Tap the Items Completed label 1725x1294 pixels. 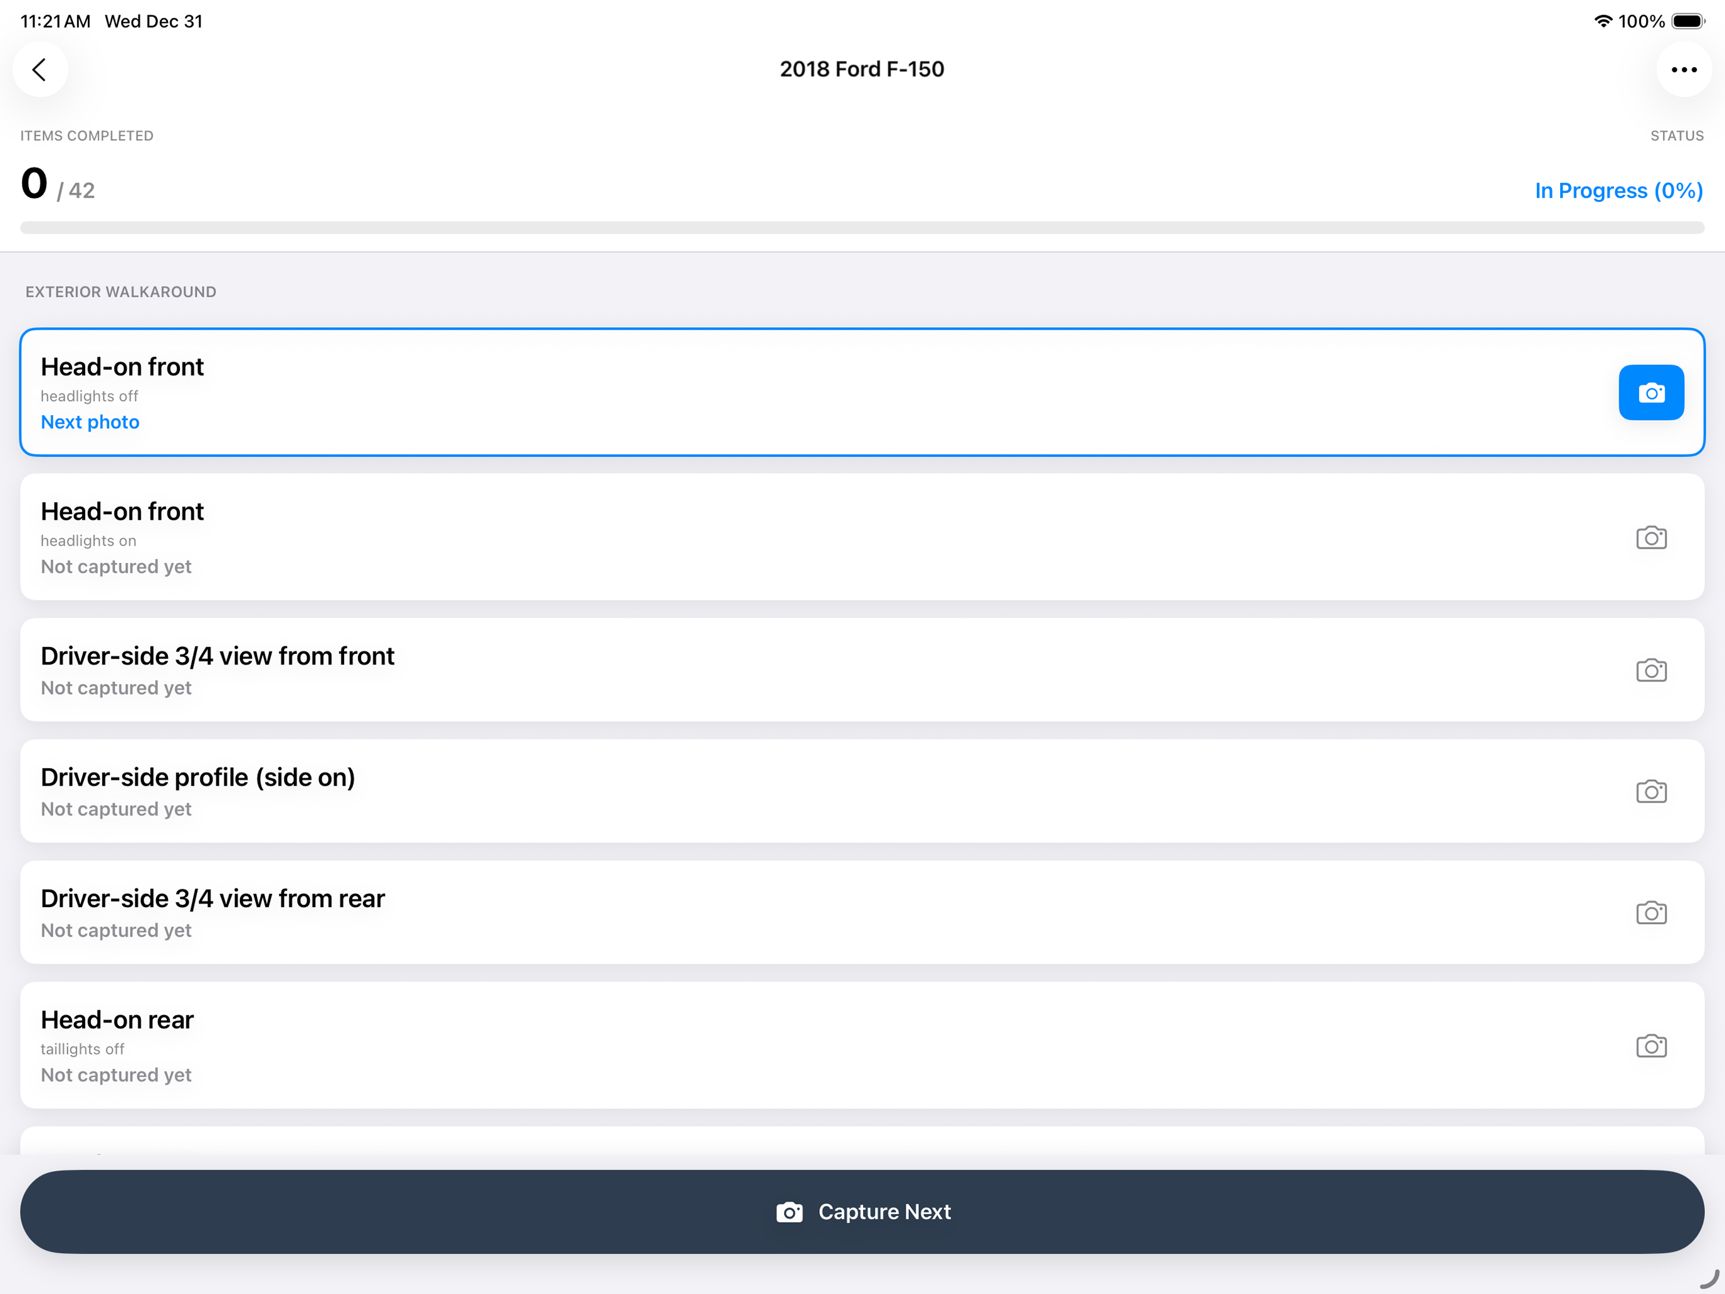pyautogui.click(x=87, y=135)
